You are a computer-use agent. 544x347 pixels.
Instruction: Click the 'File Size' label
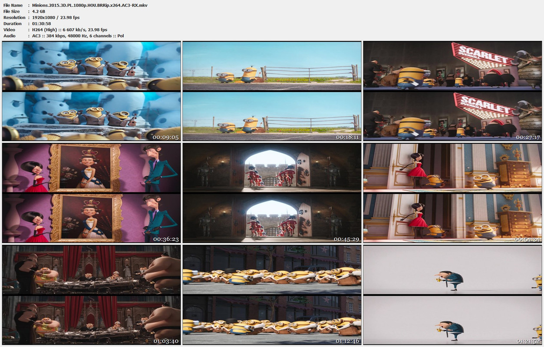(12, 11)
